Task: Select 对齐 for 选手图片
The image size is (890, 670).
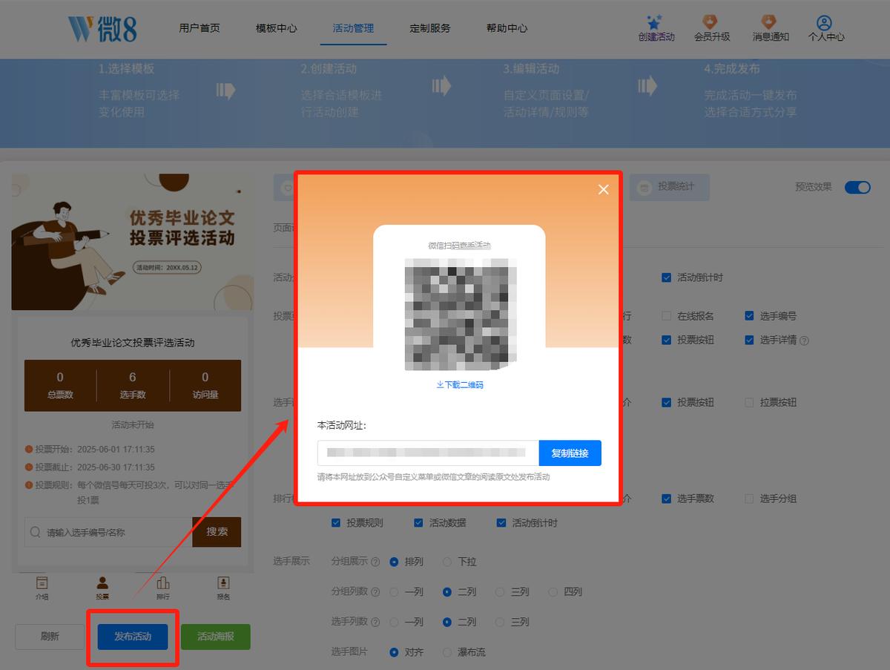Action: [394, 652]
